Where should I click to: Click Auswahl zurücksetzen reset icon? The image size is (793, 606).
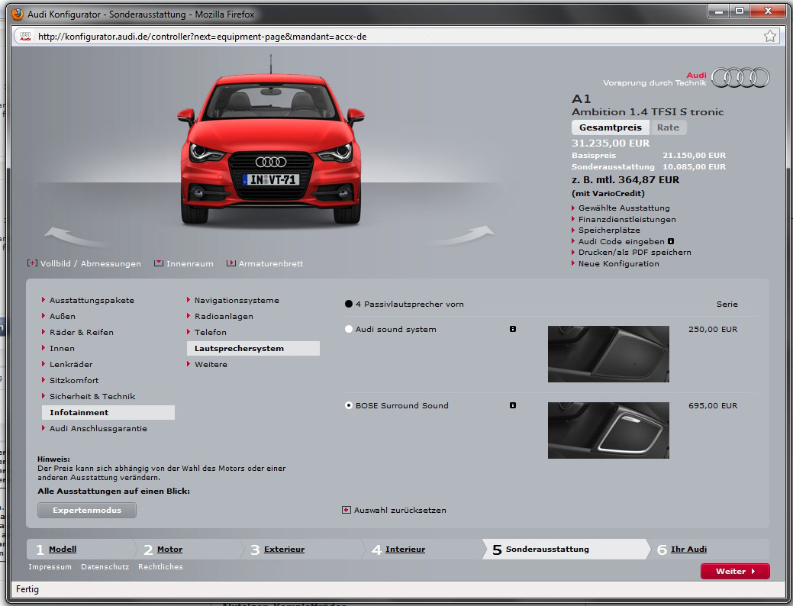(347, 510)
